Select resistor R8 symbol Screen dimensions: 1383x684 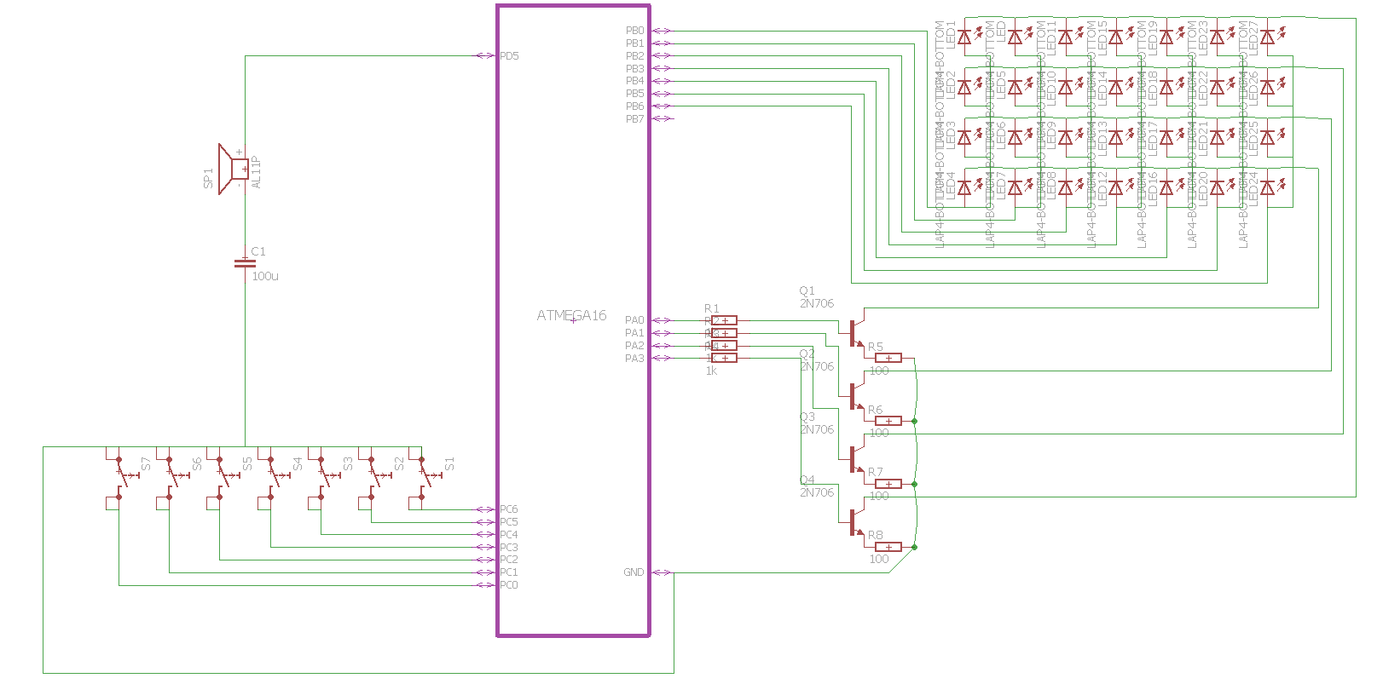[888, 547]
